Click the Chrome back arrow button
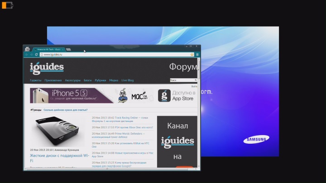The image size is (326, 183). tap(27, 55)
